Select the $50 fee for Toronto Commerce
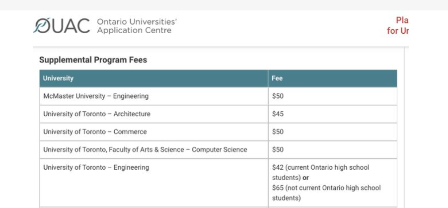The image size is (448, 208). pos(278,132)
